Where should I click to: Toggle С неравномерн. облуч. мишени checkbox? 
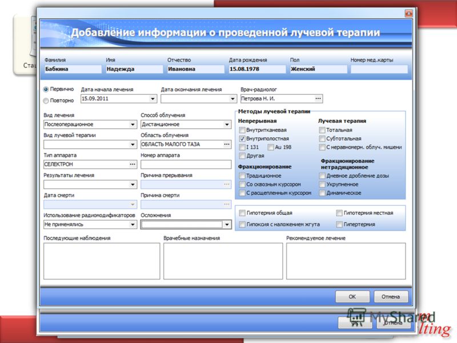click(322, 147)
